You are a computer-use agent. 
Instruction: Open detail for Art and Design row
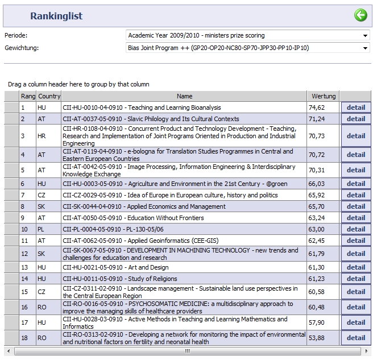coord(356,267)
